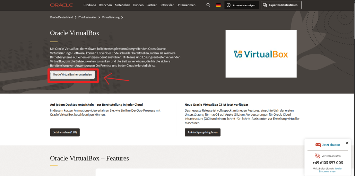
Task: Click the phone icon beside Vertrieb anrufen
Action: pos(317,156)
